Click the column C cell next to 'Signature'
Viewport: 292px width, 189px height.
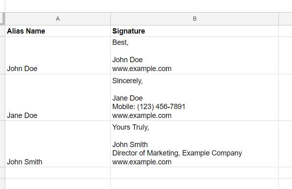285,31
